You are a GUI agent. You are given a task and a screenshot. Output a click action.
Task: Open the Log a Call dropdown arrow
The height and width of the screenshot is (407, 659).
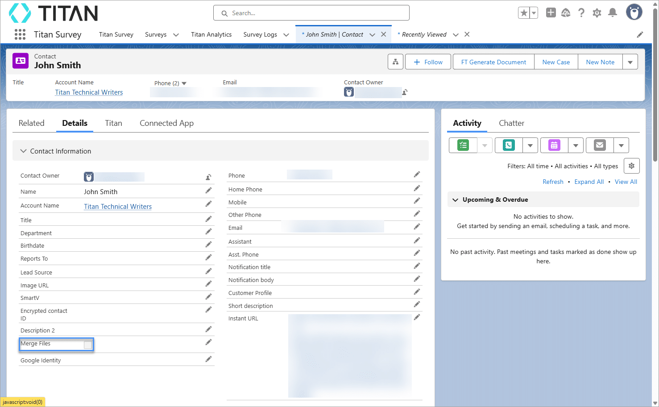click(530, 145)
